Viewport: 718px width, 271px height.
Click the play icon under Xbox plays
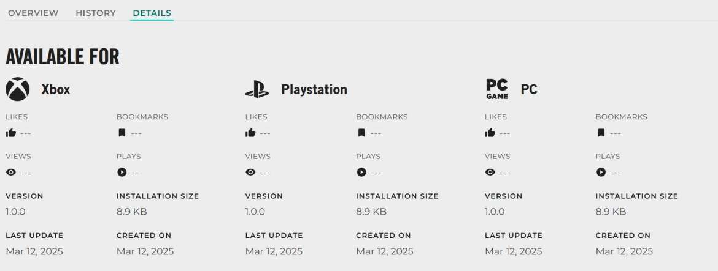point(122,172)
